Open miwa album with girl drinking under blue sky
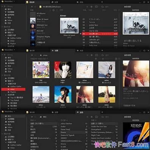Image resolution: width=150 pixels, height=150 pixels. (63, 95)
